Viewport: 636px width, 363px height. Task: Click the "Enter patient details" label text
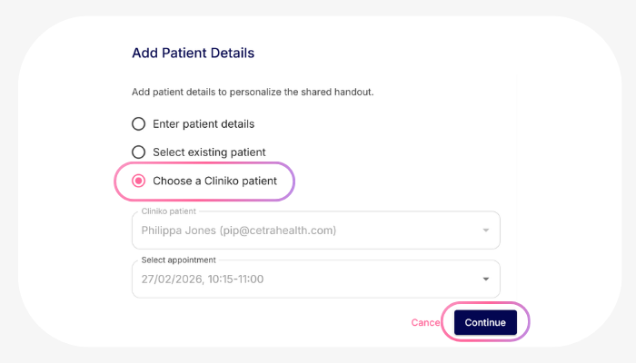[x=204, y=123]
